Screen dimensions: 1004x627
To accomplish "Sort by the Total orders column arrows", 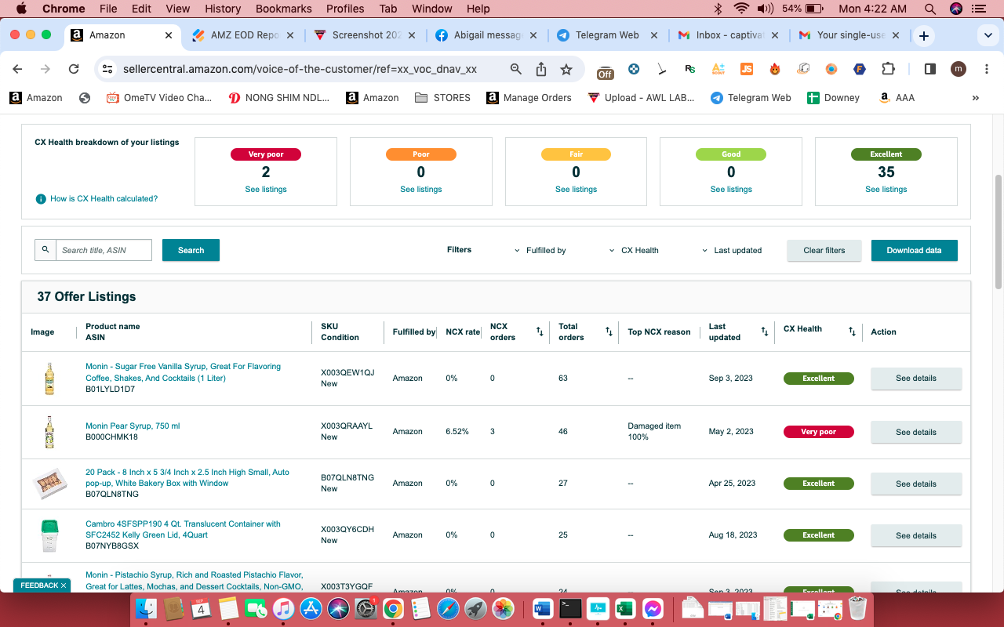I will click(x=609, y=332).
